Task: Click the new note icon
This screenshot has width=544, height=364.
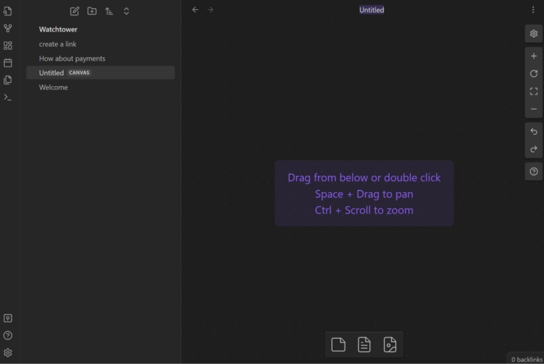Action: (x=75, y=11)
